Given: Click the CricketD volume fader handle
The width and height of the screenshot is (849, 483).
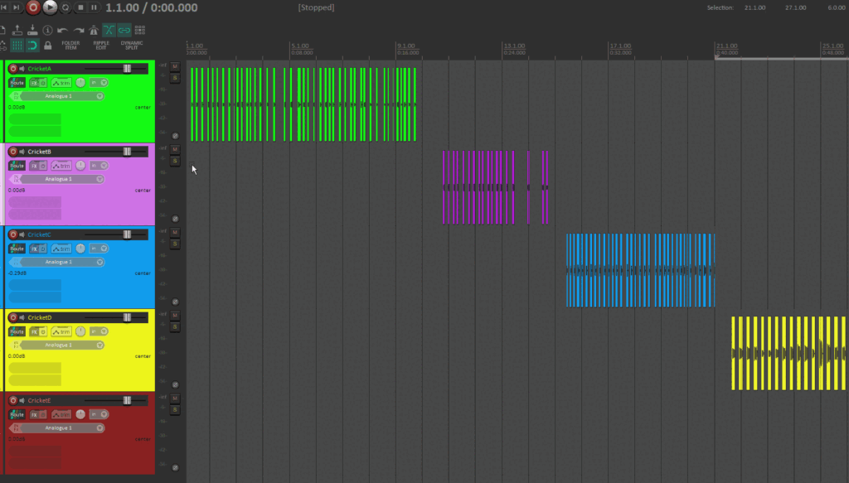Looking at the screenshot, I should [127, 317].
